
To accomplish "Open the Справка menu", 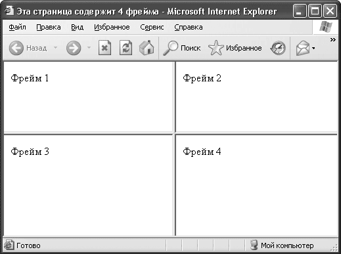I will [189, 27].
